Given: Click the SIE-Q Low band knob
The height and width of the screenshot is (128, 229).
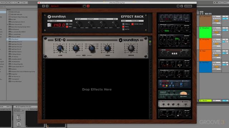Looking at the screenshot, I should click(60, 48).
